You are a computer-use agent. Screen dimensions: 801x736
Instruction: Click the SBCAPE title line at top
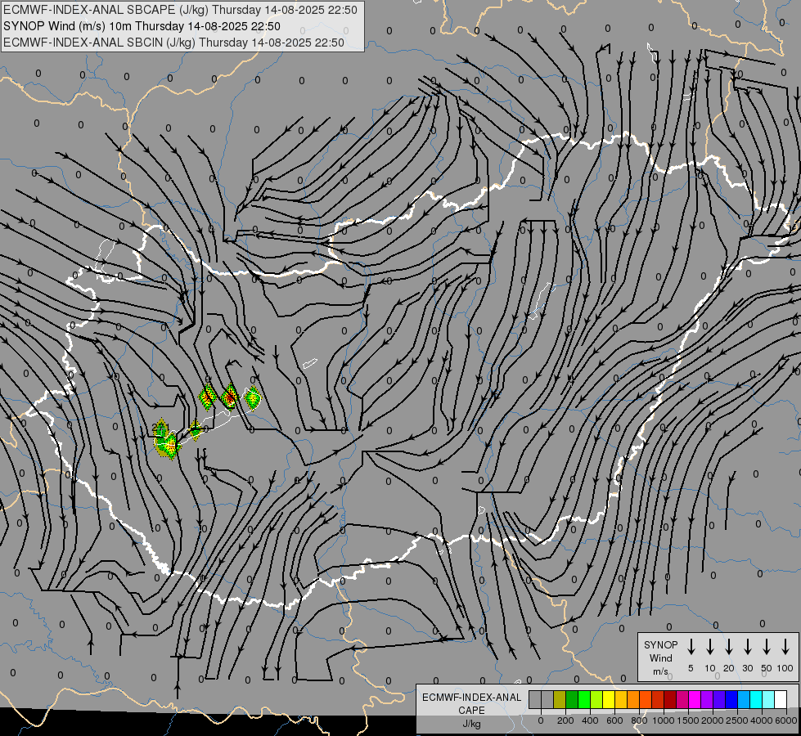[x=180, y=10]
